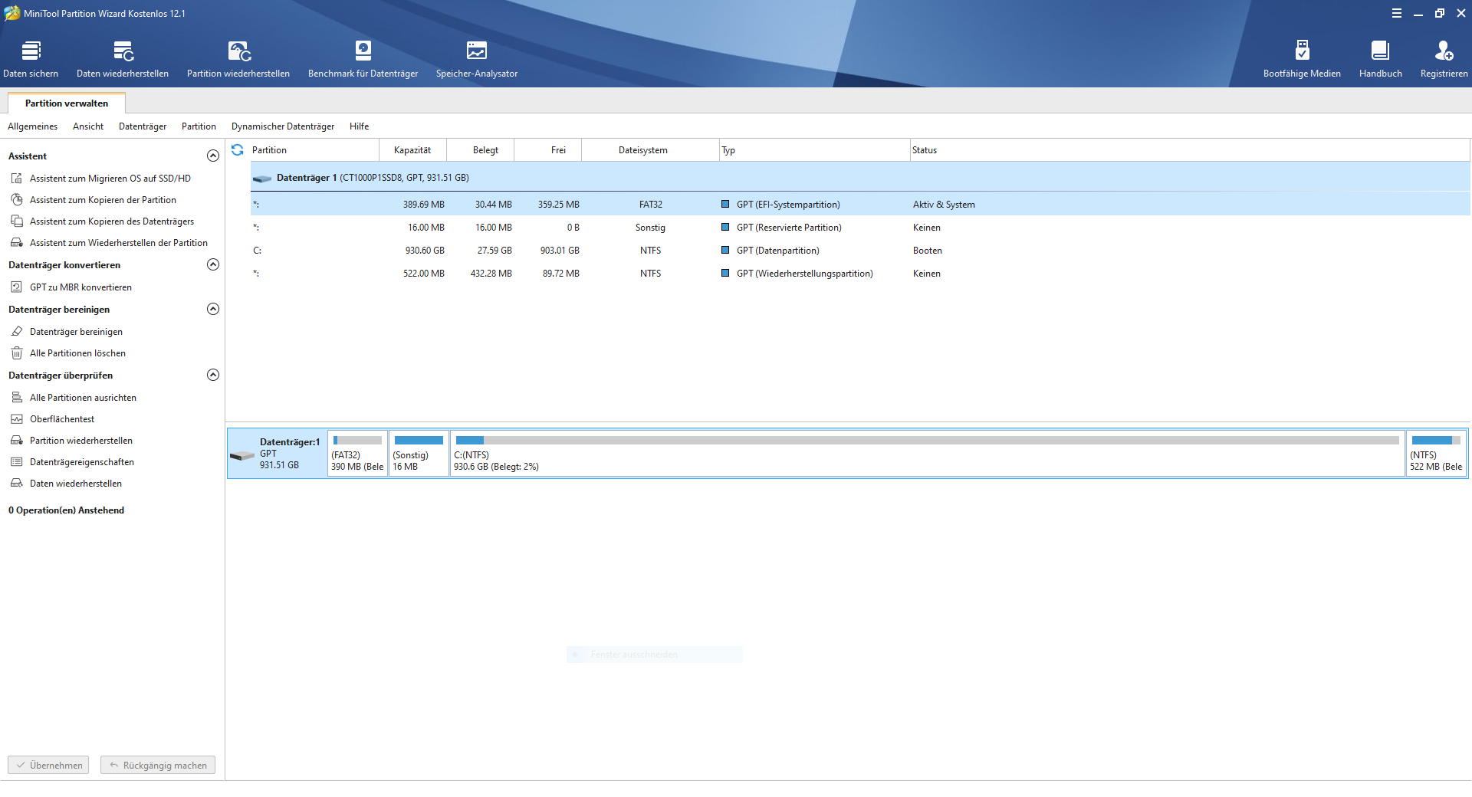Open the Hilfe menu
This screenshot has width=1472, height=797.
coord(360,126)
